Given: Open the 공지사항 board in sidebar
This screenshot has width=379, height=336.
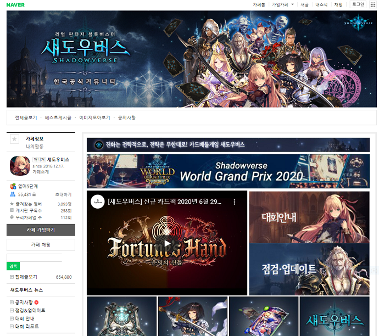Looking at the screenshot, I should tap(24, 303).
